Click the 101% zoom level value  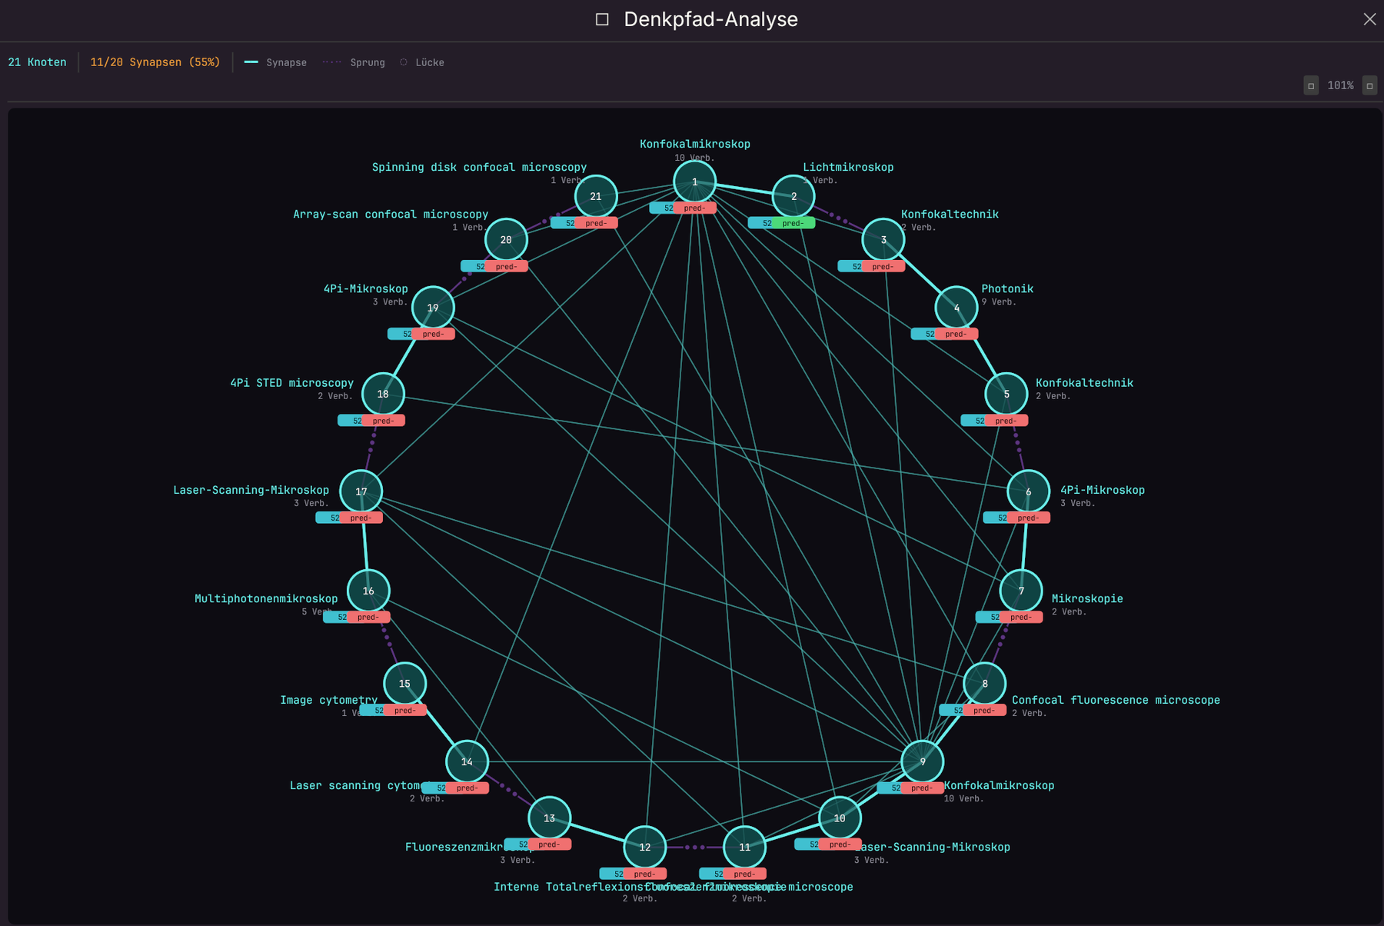tap(1340, 85)
